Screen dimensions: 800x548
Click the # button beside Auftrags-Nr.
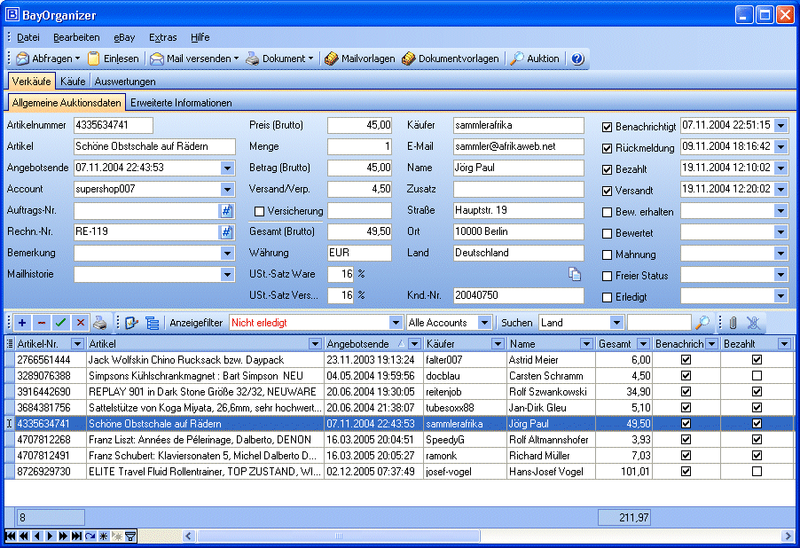(x=226, y=211)
